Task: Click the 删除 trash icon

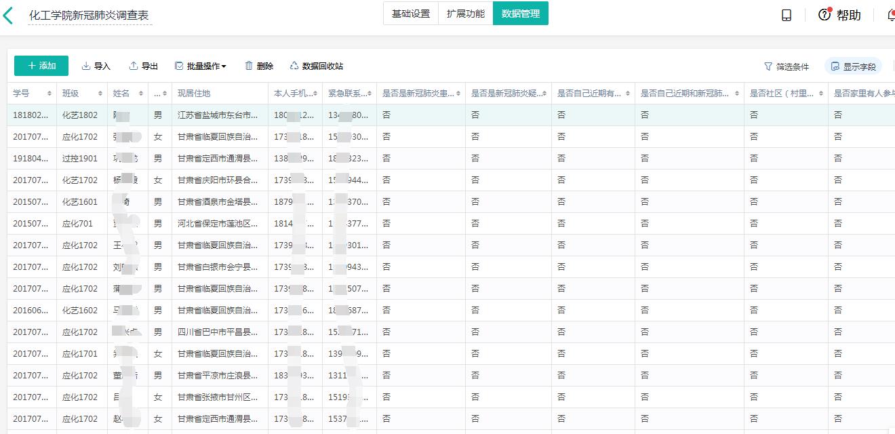Action: [249, 66]
